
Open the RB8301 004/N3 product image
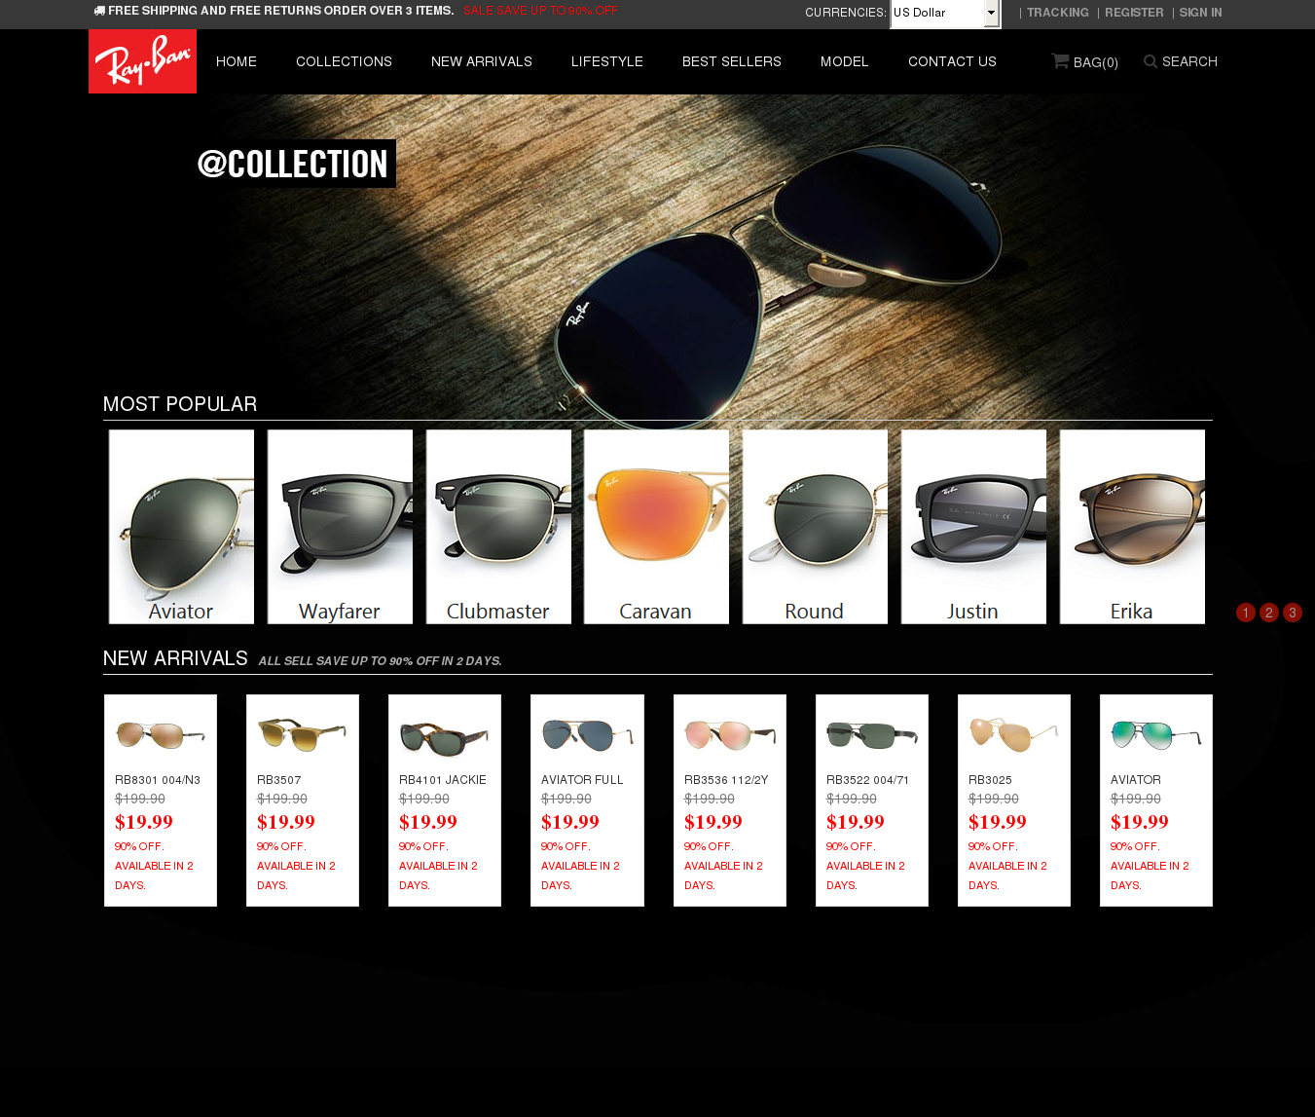click(161, 734)
